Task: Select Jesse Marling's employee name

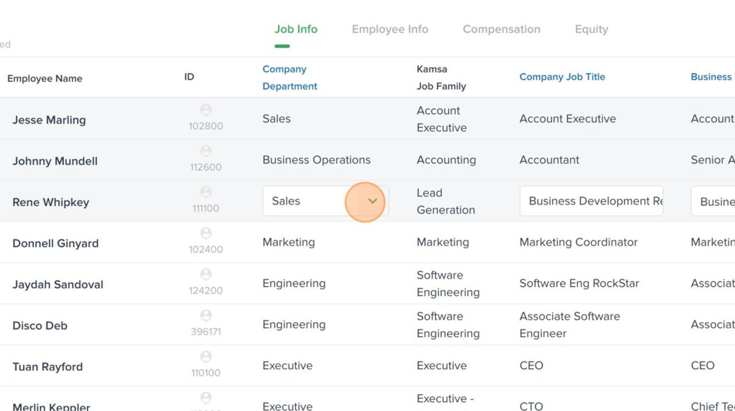Action: click(49, 120)
